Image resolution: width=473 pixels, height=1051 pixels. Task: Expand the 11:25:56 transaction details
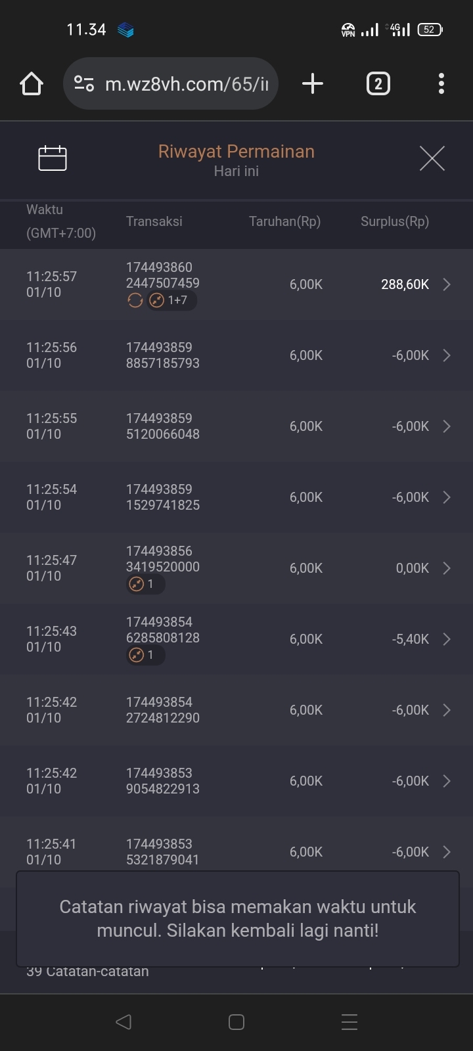coord(447,355)
